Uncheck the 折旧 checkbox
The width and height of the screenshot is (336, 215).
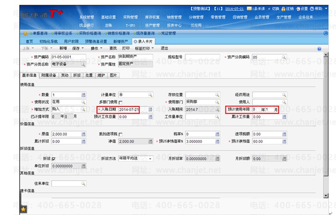click(54, 159)
